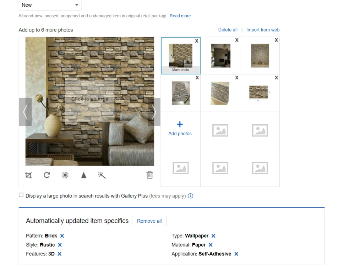Remove the dark room photo thumbnail with X
Image resolution: width=355 pixels, height=266 pixels.
tap(237, 40)
